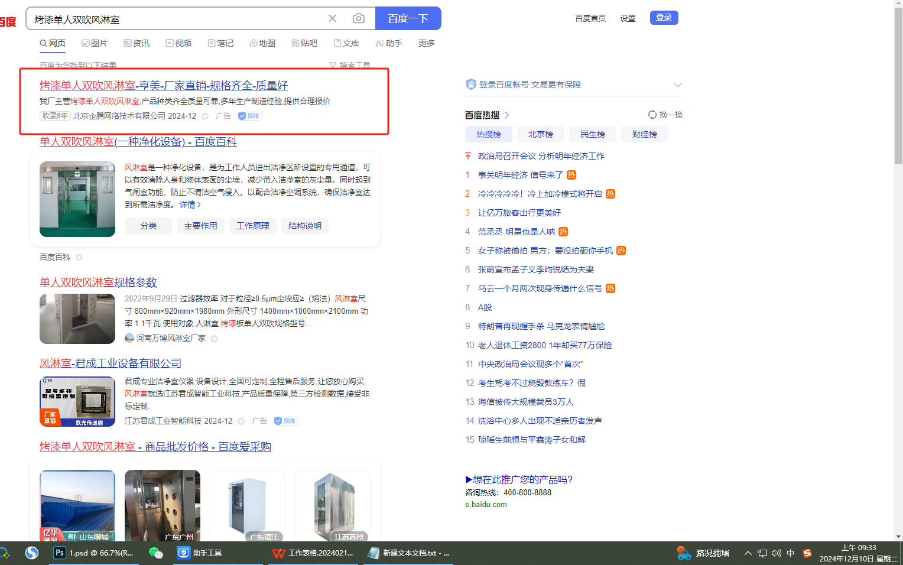Viewport: 903px width, 565px height.
Task: Expand the 百度热搜 arrow
Action: (x=507, y=115)
